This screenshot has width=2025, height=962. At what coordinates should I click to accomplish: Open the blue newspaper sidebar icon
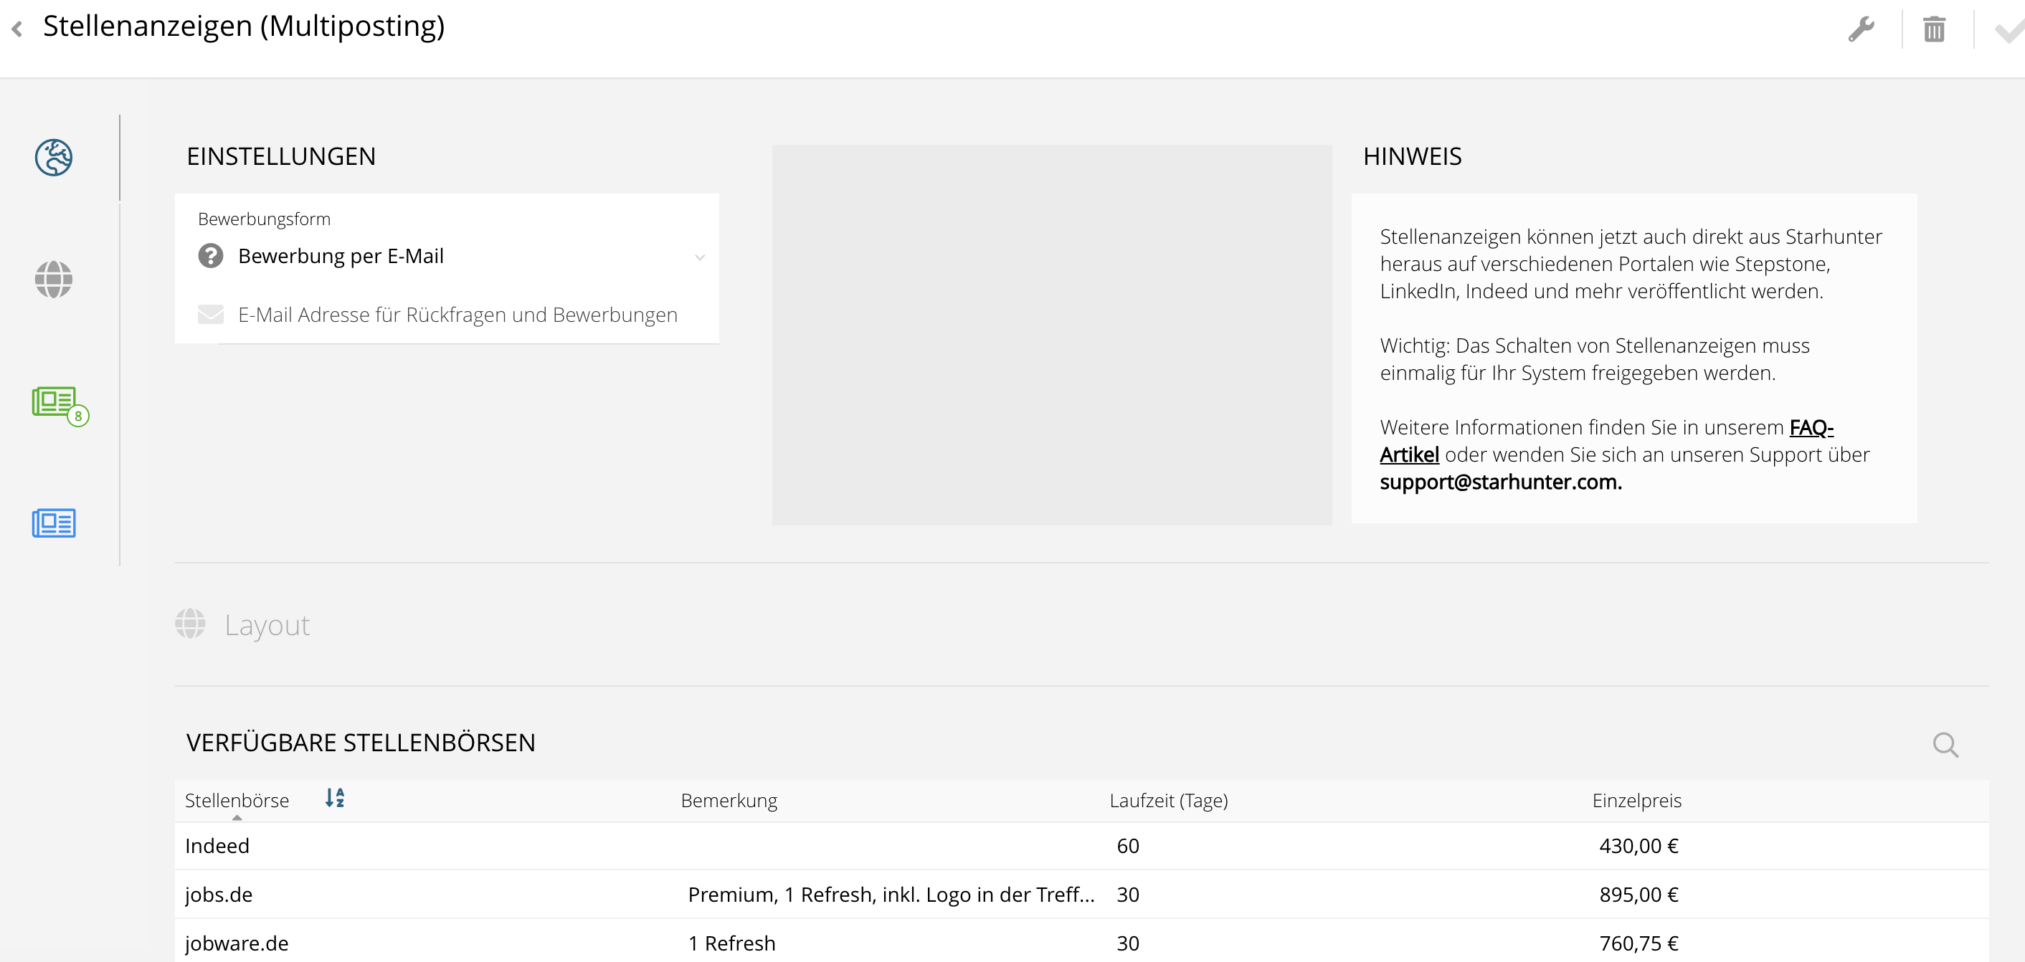click(54, 523)
